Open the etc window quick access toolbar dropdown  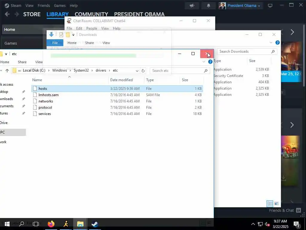(x=6, y=54)
